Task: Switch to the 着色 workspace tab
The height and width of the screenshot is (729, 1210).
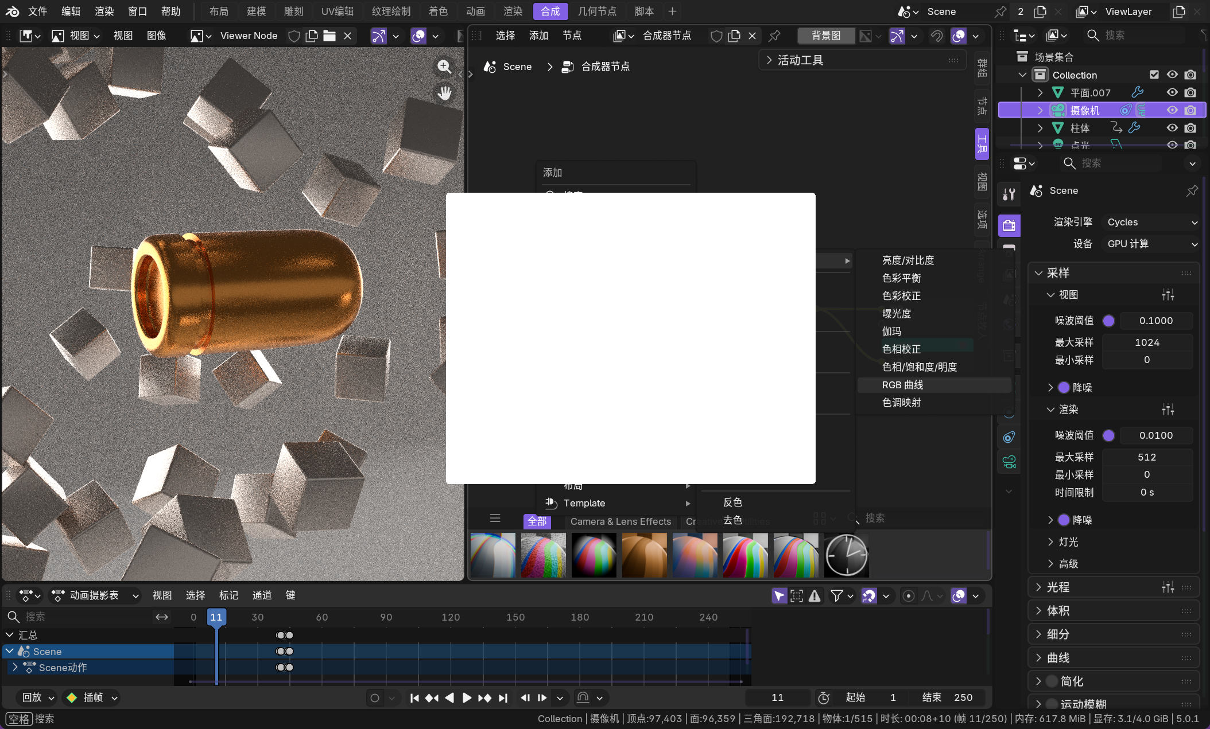Action: [438, 11]
